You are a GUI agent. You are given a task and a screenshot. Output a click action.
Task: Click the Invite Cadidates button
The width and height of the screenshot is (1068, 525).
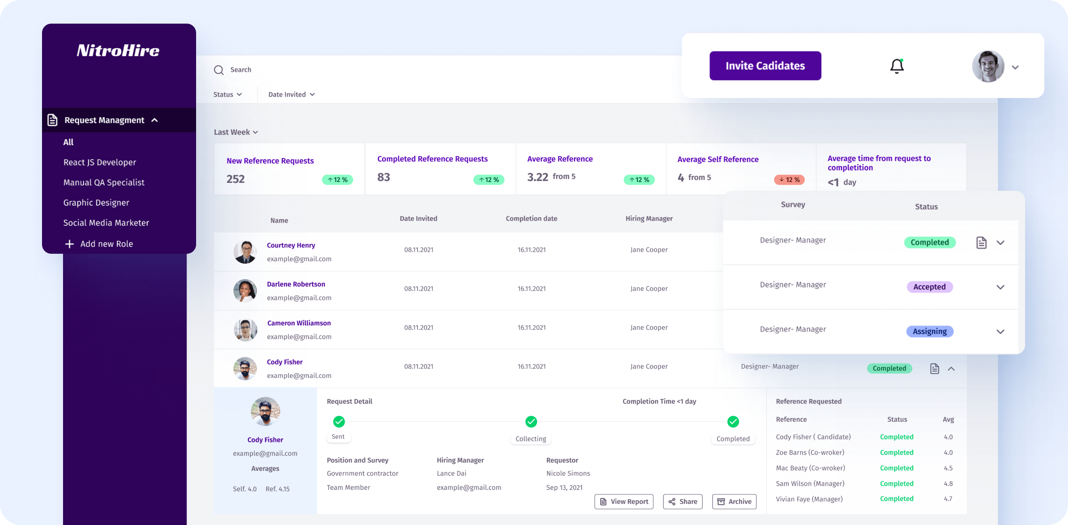[765, 66]
